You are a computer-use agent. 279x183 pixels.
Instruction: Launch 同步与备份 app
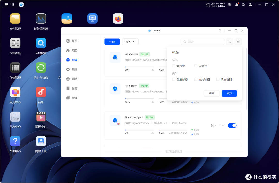[x=41, y=68]
